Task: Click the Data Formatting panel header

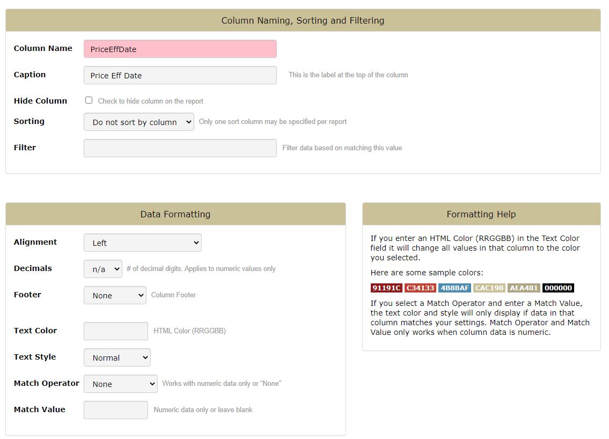Action: click(175, 214)
